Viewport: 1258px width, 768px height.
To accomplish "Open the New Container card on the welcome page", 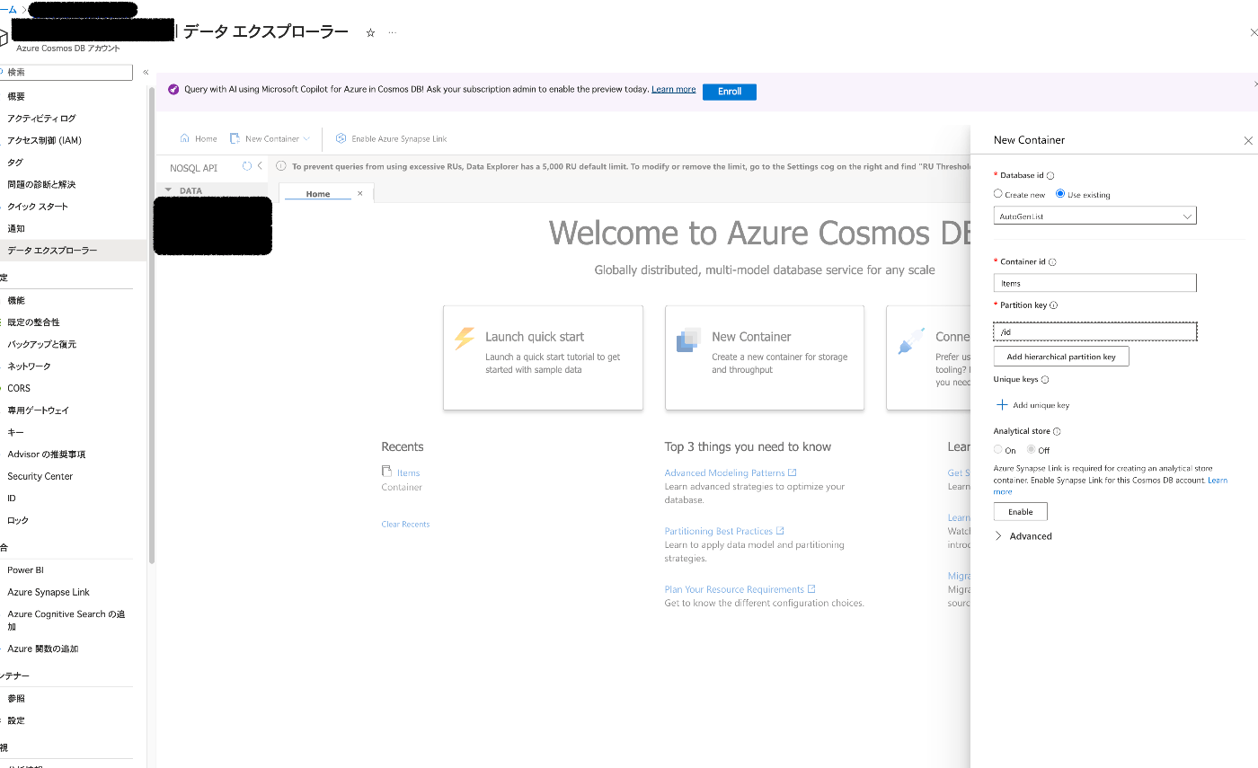I will tap(765, 358).
